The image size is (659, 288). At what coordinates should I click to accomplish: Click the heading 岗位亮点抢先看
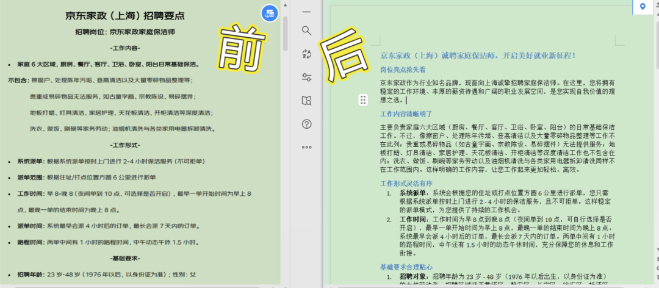point(403,70)
